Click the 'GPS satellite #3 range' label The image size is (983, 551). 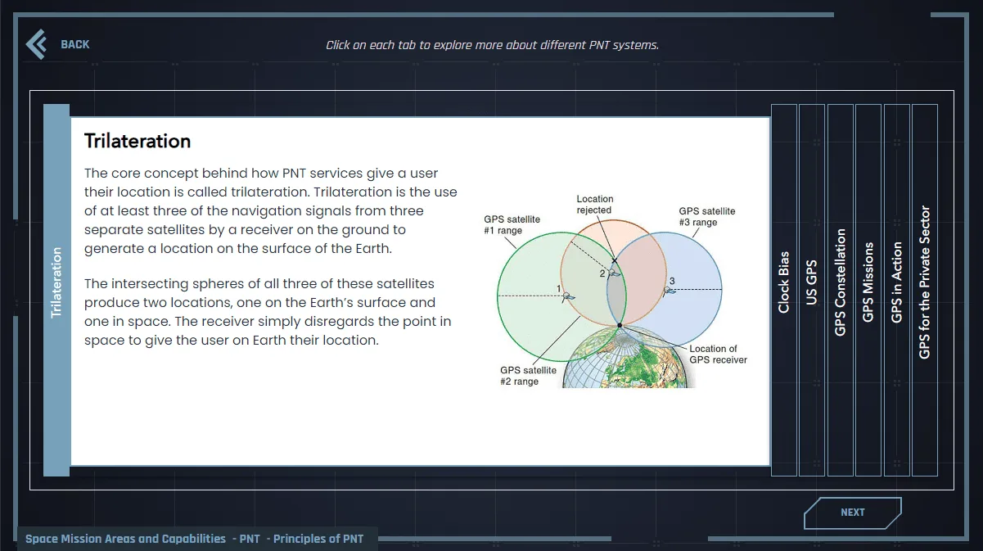coord(706,216)
